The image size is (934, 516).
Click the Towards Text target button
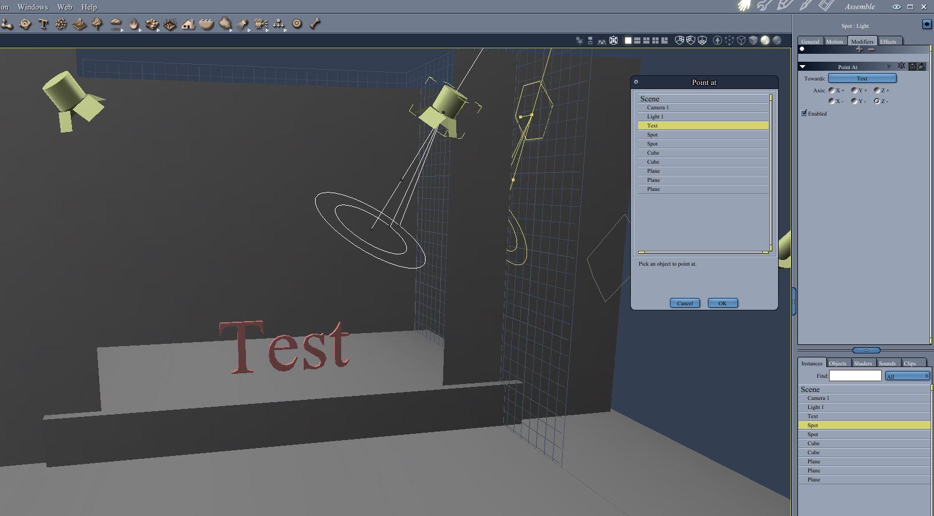pos(862,78)
